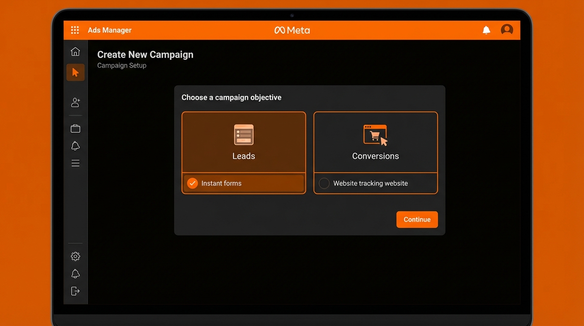The height and width of the screenshot is (326, 584).
Task: Click the bell icon below the briefcase
Action: [x=76, y=146]
